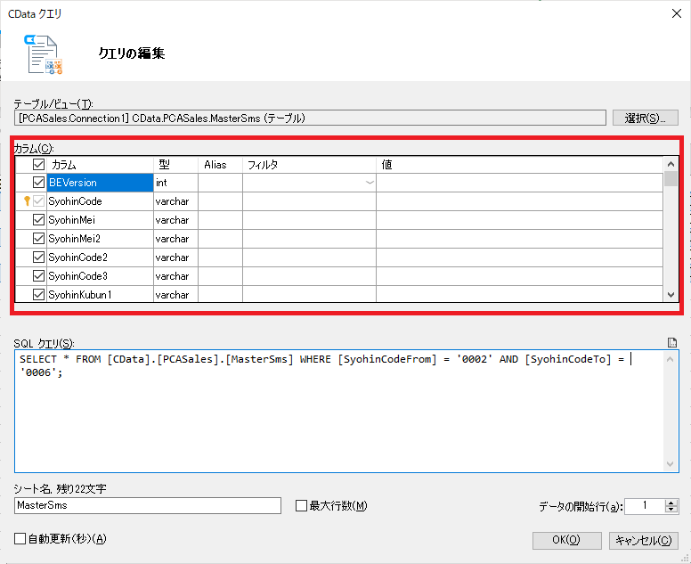Viewport: 691px width, 564px height.
Task: Click the キャンセル button
Action: click(x=644, y=540)
